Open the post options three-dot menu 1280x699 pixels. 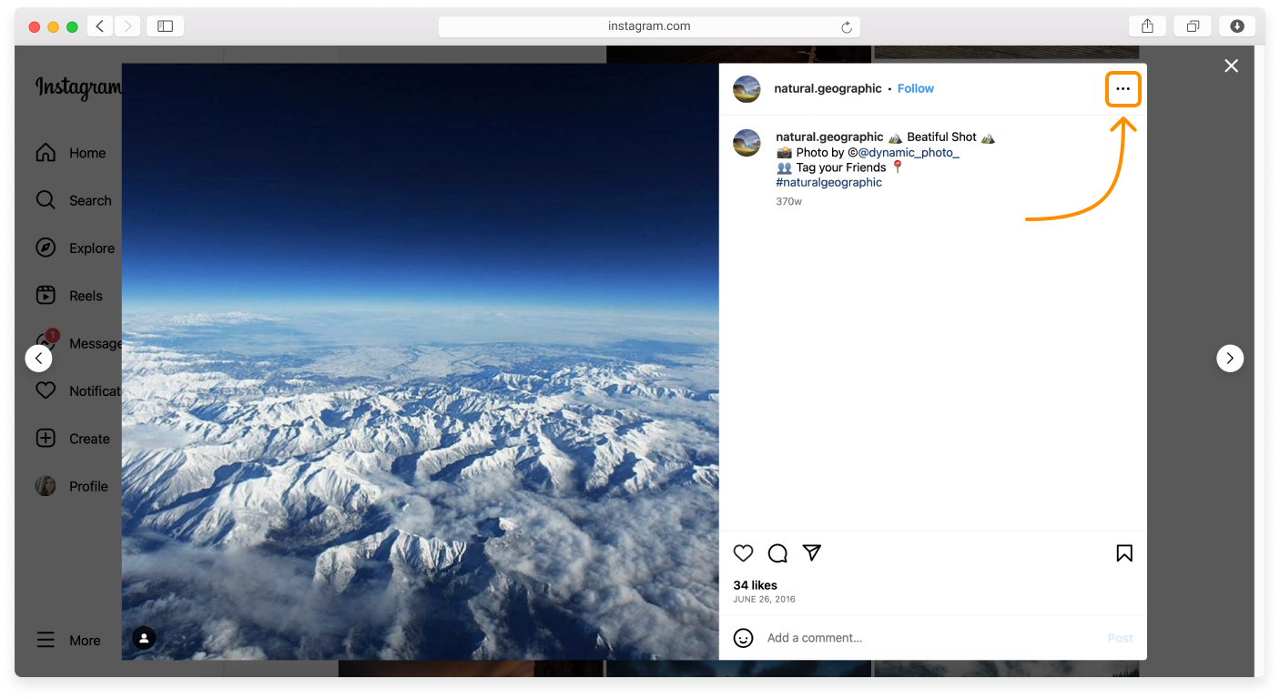(1123, 88)
